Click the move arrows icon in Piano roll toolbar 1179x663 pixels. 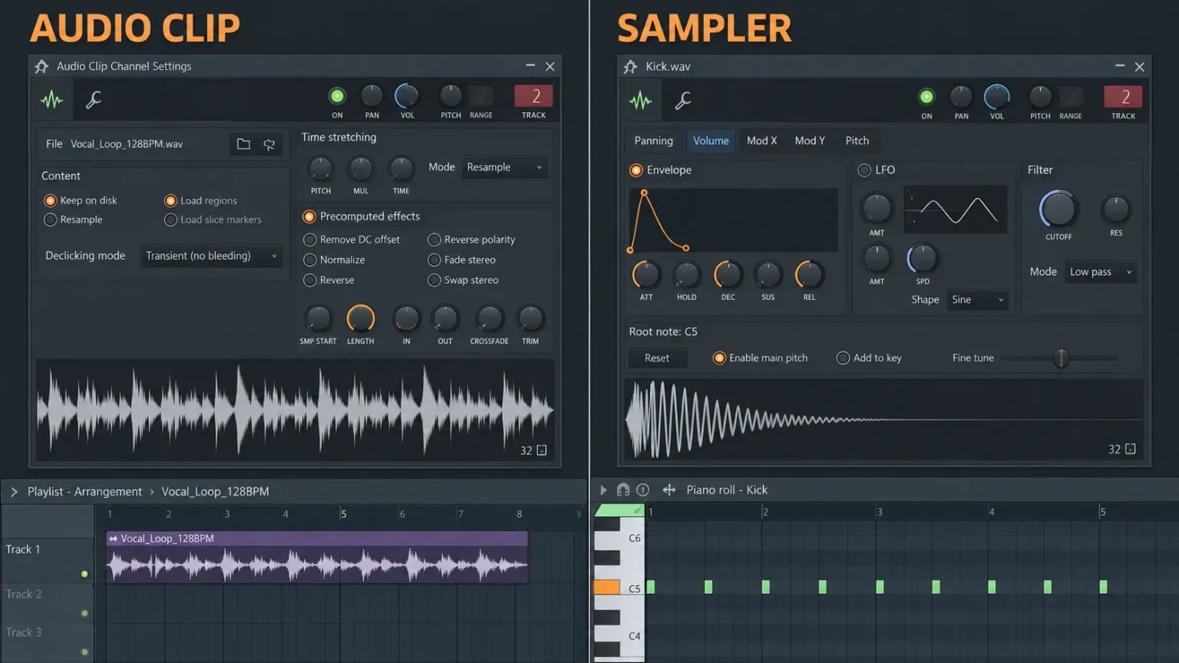(x=669, y=490)
